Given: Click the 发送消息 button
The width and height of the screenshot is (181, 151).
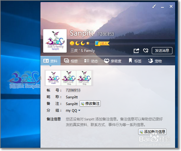Looking at the screenshot, I should 162,51.
